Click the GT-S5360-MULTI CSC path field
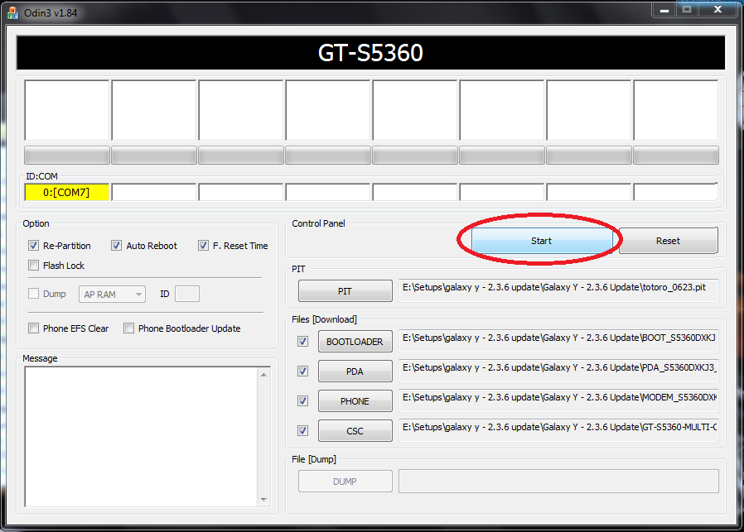 (x=558, y=430)
